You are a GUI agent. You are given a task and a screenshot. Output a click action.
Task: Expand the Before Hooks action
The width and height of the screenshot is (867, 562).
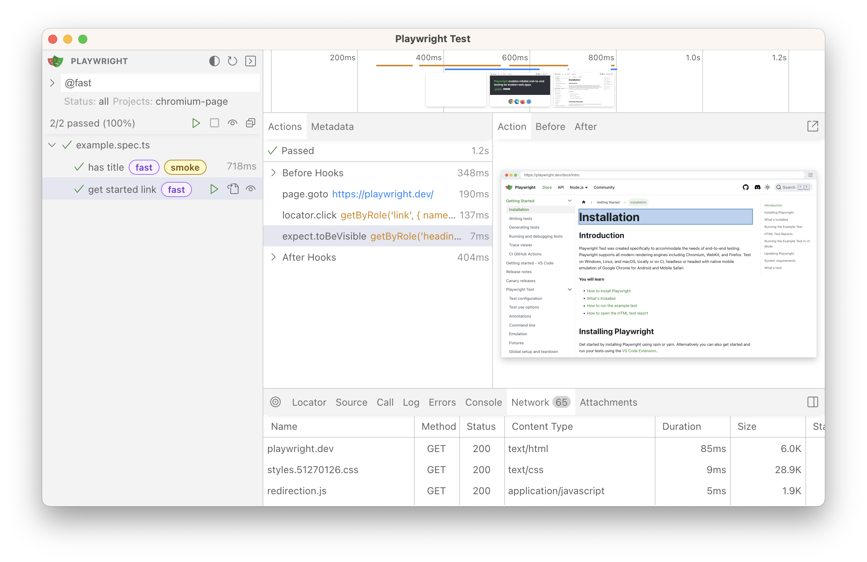[274, 173]
